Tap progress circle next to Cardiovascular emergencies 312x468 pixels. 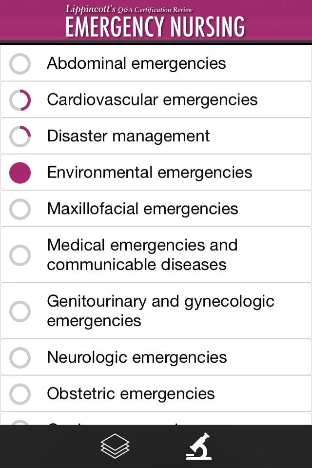pyautogui.click(x=20, y=100)
